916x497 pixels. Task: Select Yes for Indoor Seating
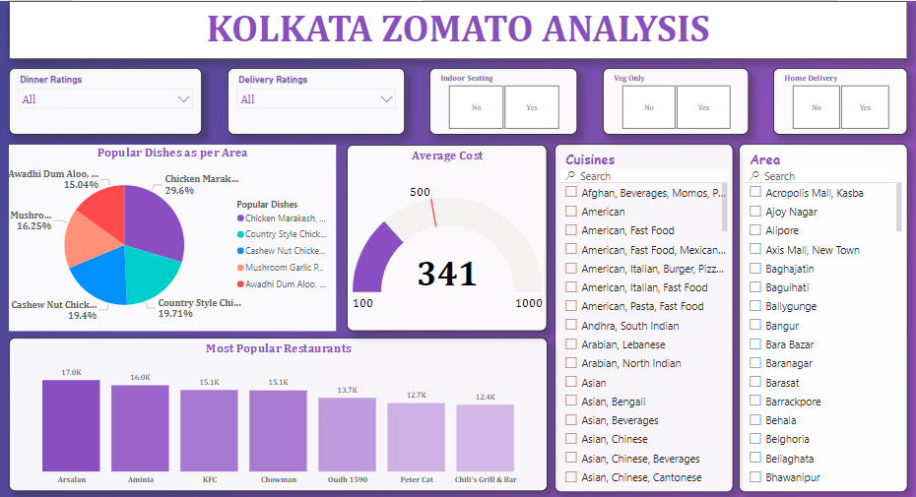tap(532, 107)
